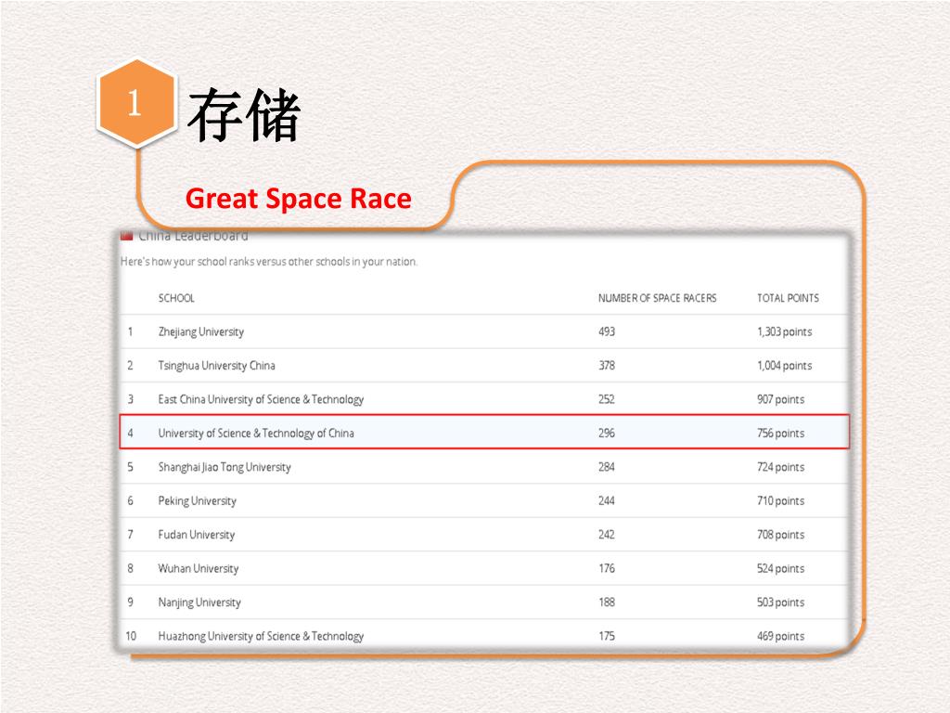Viewport: 950px width, 713px height.
Task: Click the China flag icon beside Leaderboard
Action: (126, 236)
